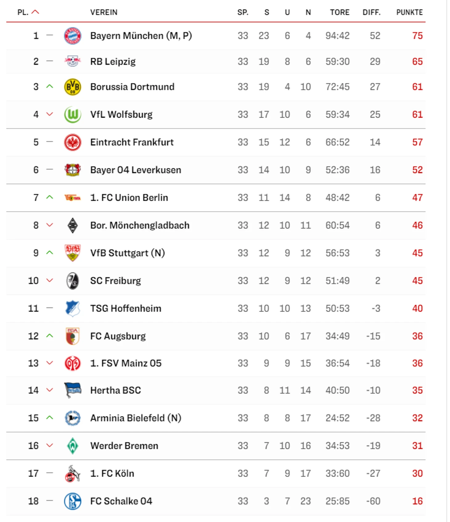Image resolution: width=450 pixels, height=522 pixels.
Task: Click the red sort arrow beside PL.
Action: (x=35, y=12)
